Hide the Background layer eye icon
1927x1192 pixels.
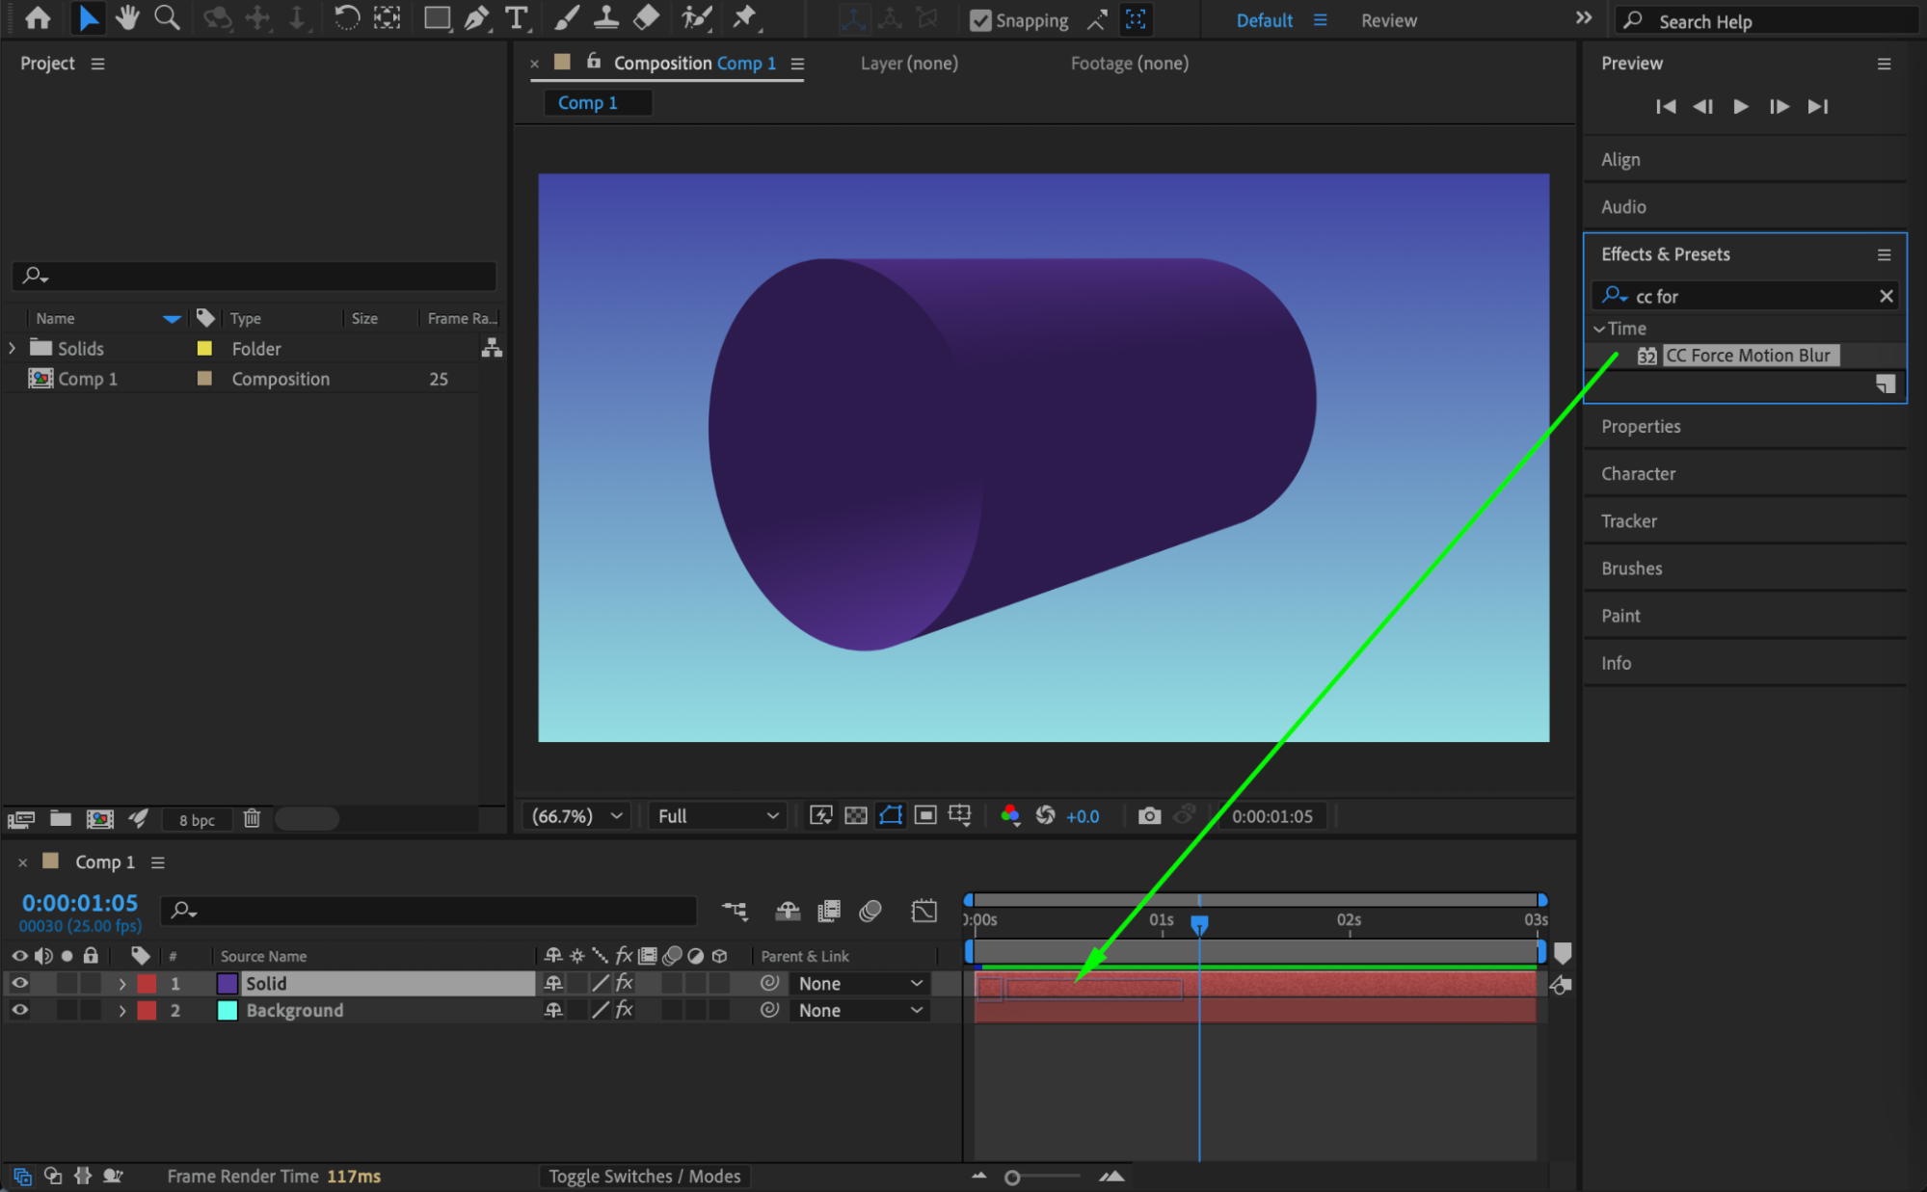(x=19, y=1010)
